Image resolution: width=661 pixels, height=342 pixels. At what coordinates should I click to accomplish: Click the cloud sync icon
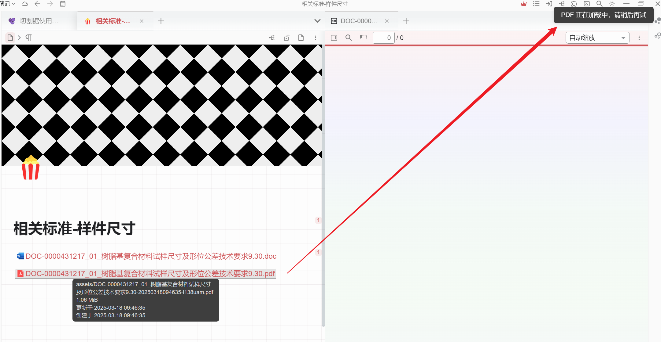click(x=25, y=4)
